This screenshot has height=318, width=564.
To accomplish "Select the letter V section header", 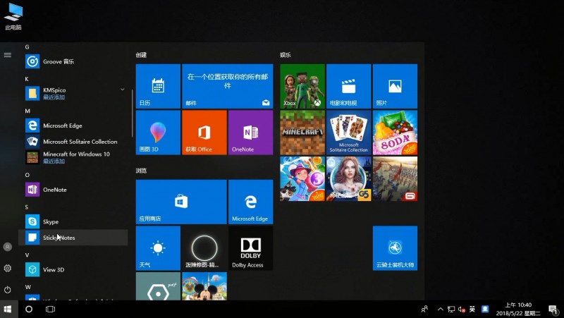I will 27,255.
